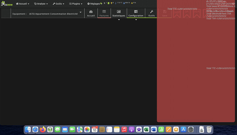Image resolution: width=237 pixels, height=135 pixels.
Task: Click the temperature summary indicator
Action: [x=118, y=3]
